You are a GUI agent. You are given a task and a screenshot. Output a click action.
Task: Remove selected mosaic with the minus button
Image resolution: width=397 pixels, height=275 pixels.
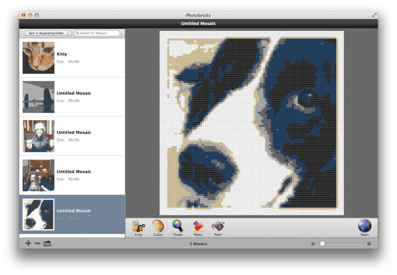pos(36,243)
